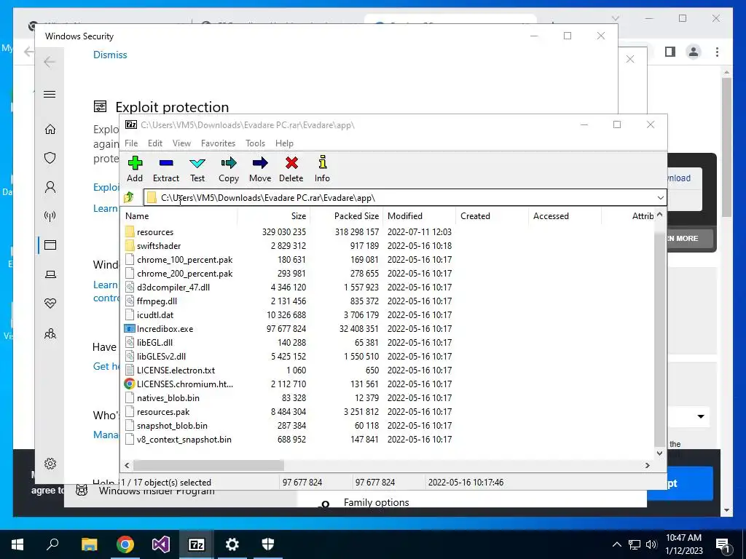Open Settings gear in taskbar
This screenshot has height=559, width=746.
click(x=232, y=544)
